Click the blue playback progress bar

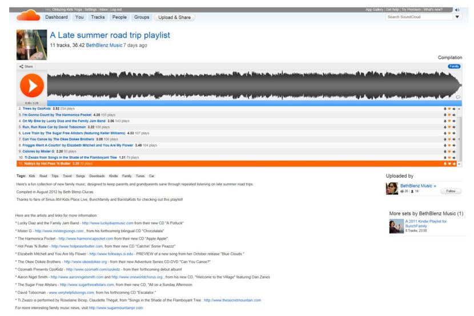point(240,103)
